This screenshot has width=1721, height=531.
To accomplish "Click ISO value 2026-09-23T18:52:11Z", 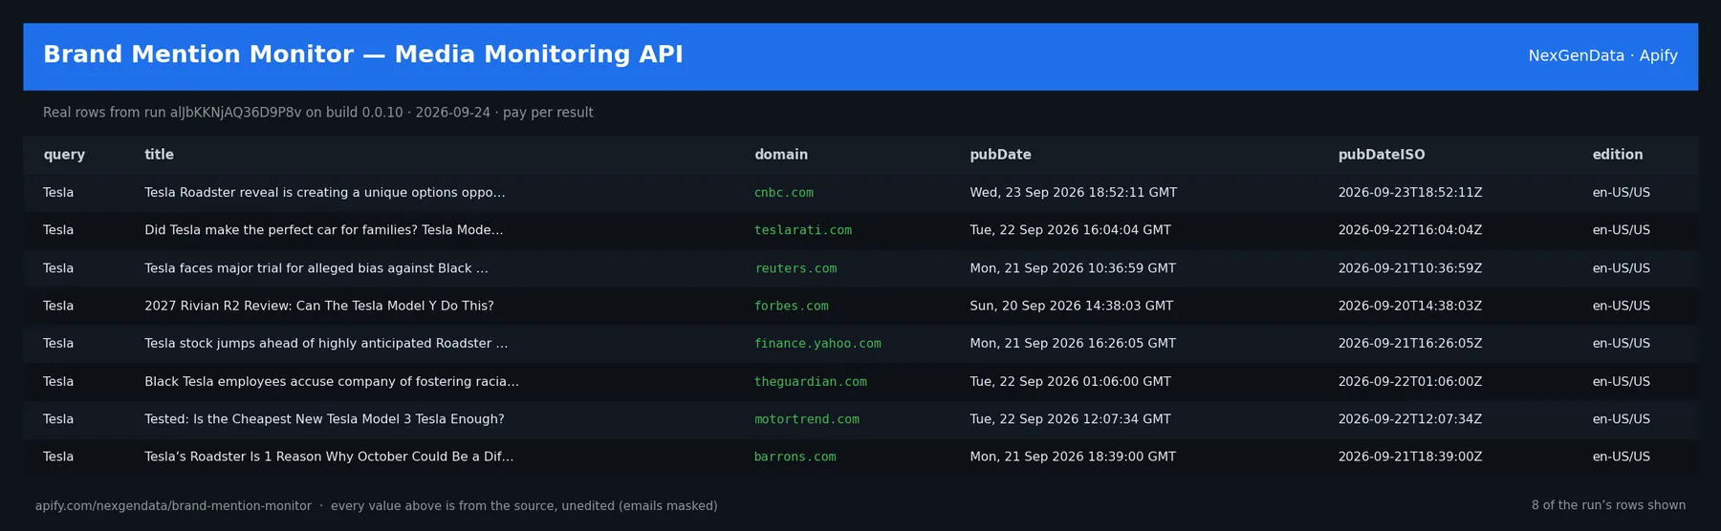I will 1410,193.
